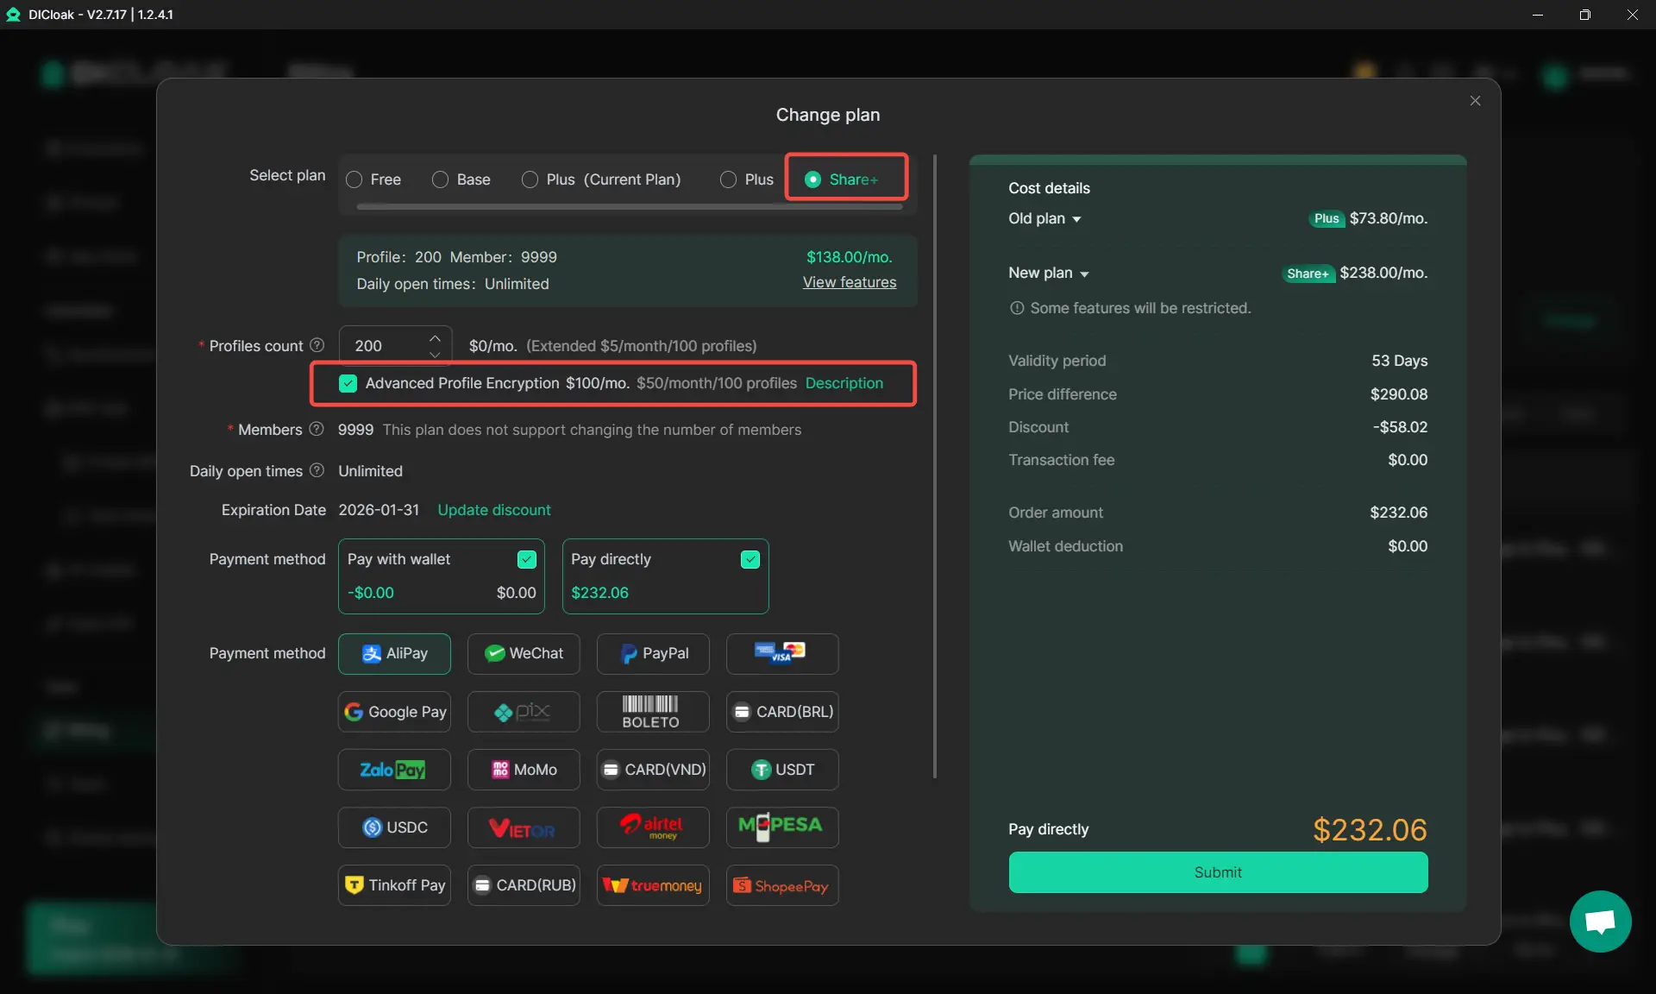Select AliPay payment method
1656x994 pixels.
(x=394, y=654)
